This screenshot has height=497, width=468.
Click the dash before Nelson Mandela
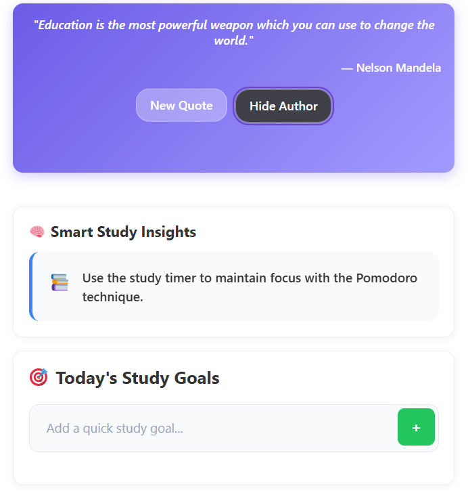point(347,69)
